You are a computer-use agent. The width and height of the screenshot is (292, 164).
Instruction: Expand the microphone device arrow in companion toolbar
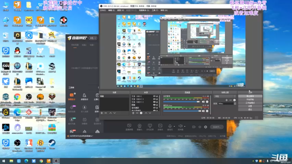click(174, 126)
